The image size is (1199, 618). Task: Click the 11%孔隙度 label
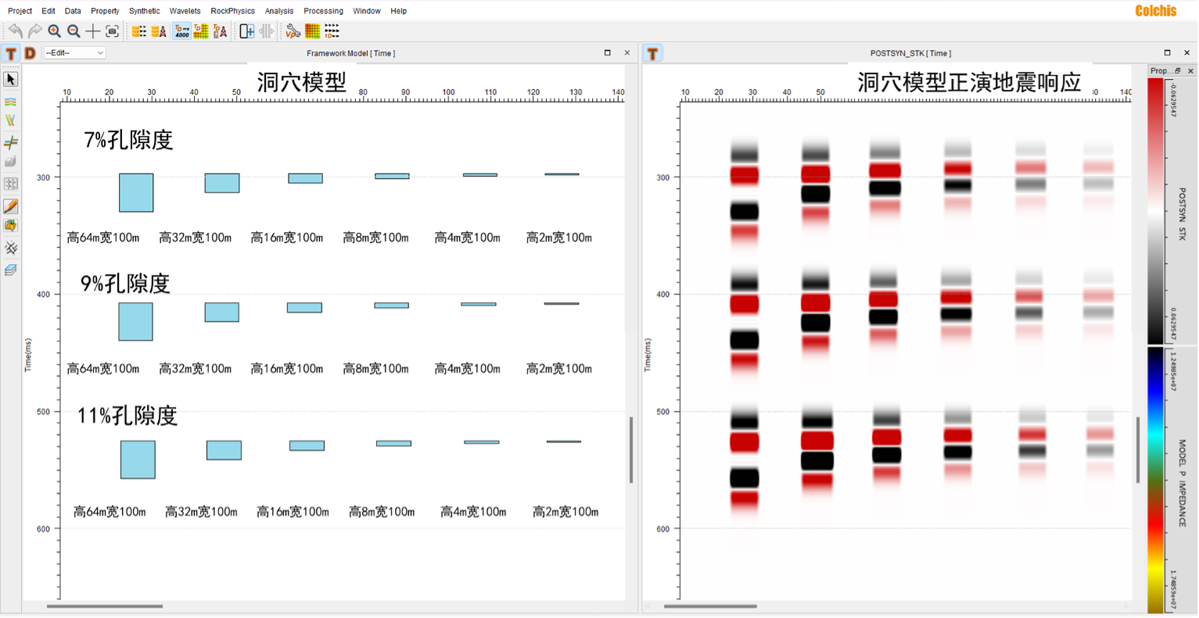click(127, 416)
